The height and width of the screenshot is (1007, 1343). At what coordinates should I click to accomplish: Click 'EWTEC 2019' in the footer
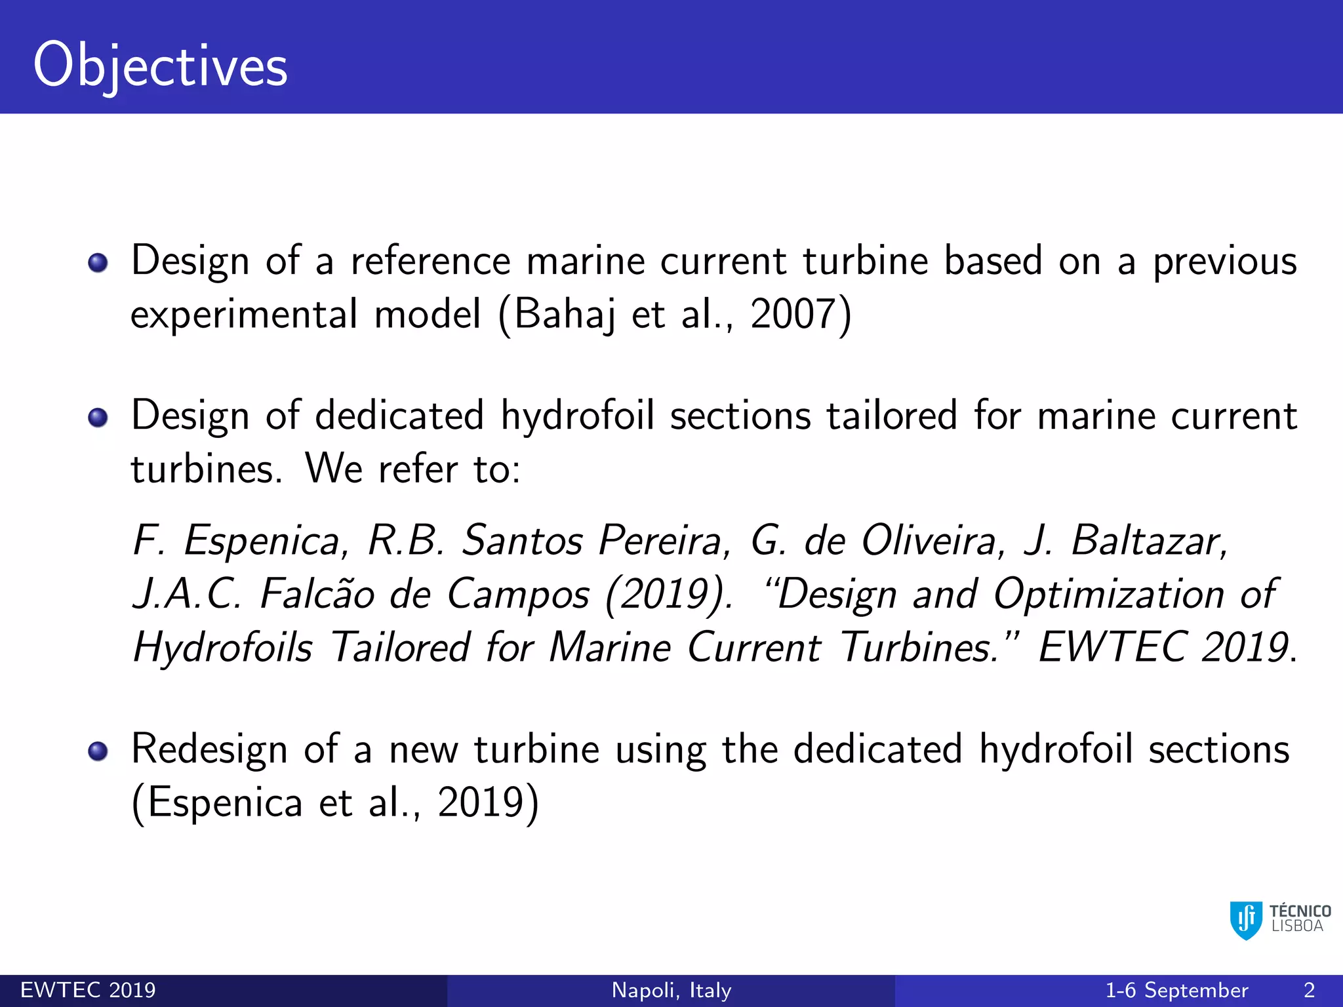pyautogui.click(x=89, y=990)
